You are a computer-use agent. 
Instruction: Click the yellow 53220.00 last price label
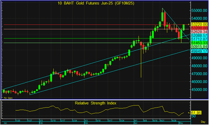(x=199, y=24)
